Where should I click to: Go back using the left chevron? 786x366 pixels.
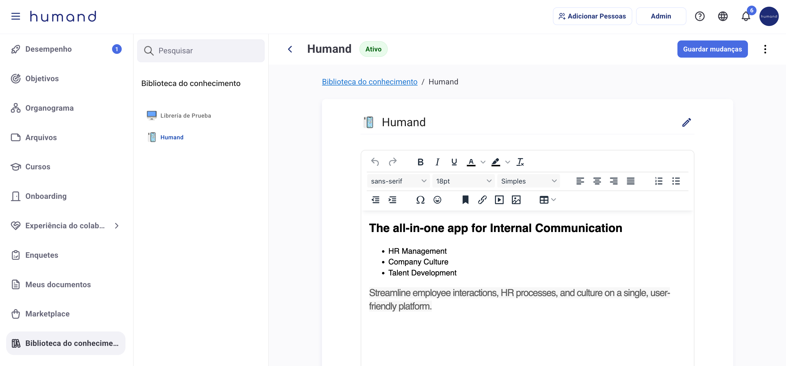290,49
